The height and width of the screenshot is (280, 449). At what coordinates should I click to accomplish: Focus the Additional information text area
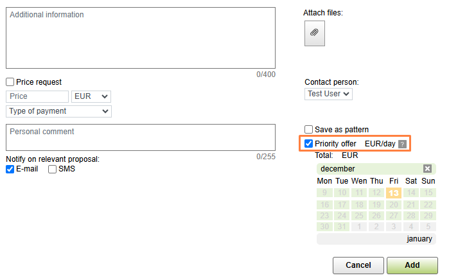click(x=141, y=38)
